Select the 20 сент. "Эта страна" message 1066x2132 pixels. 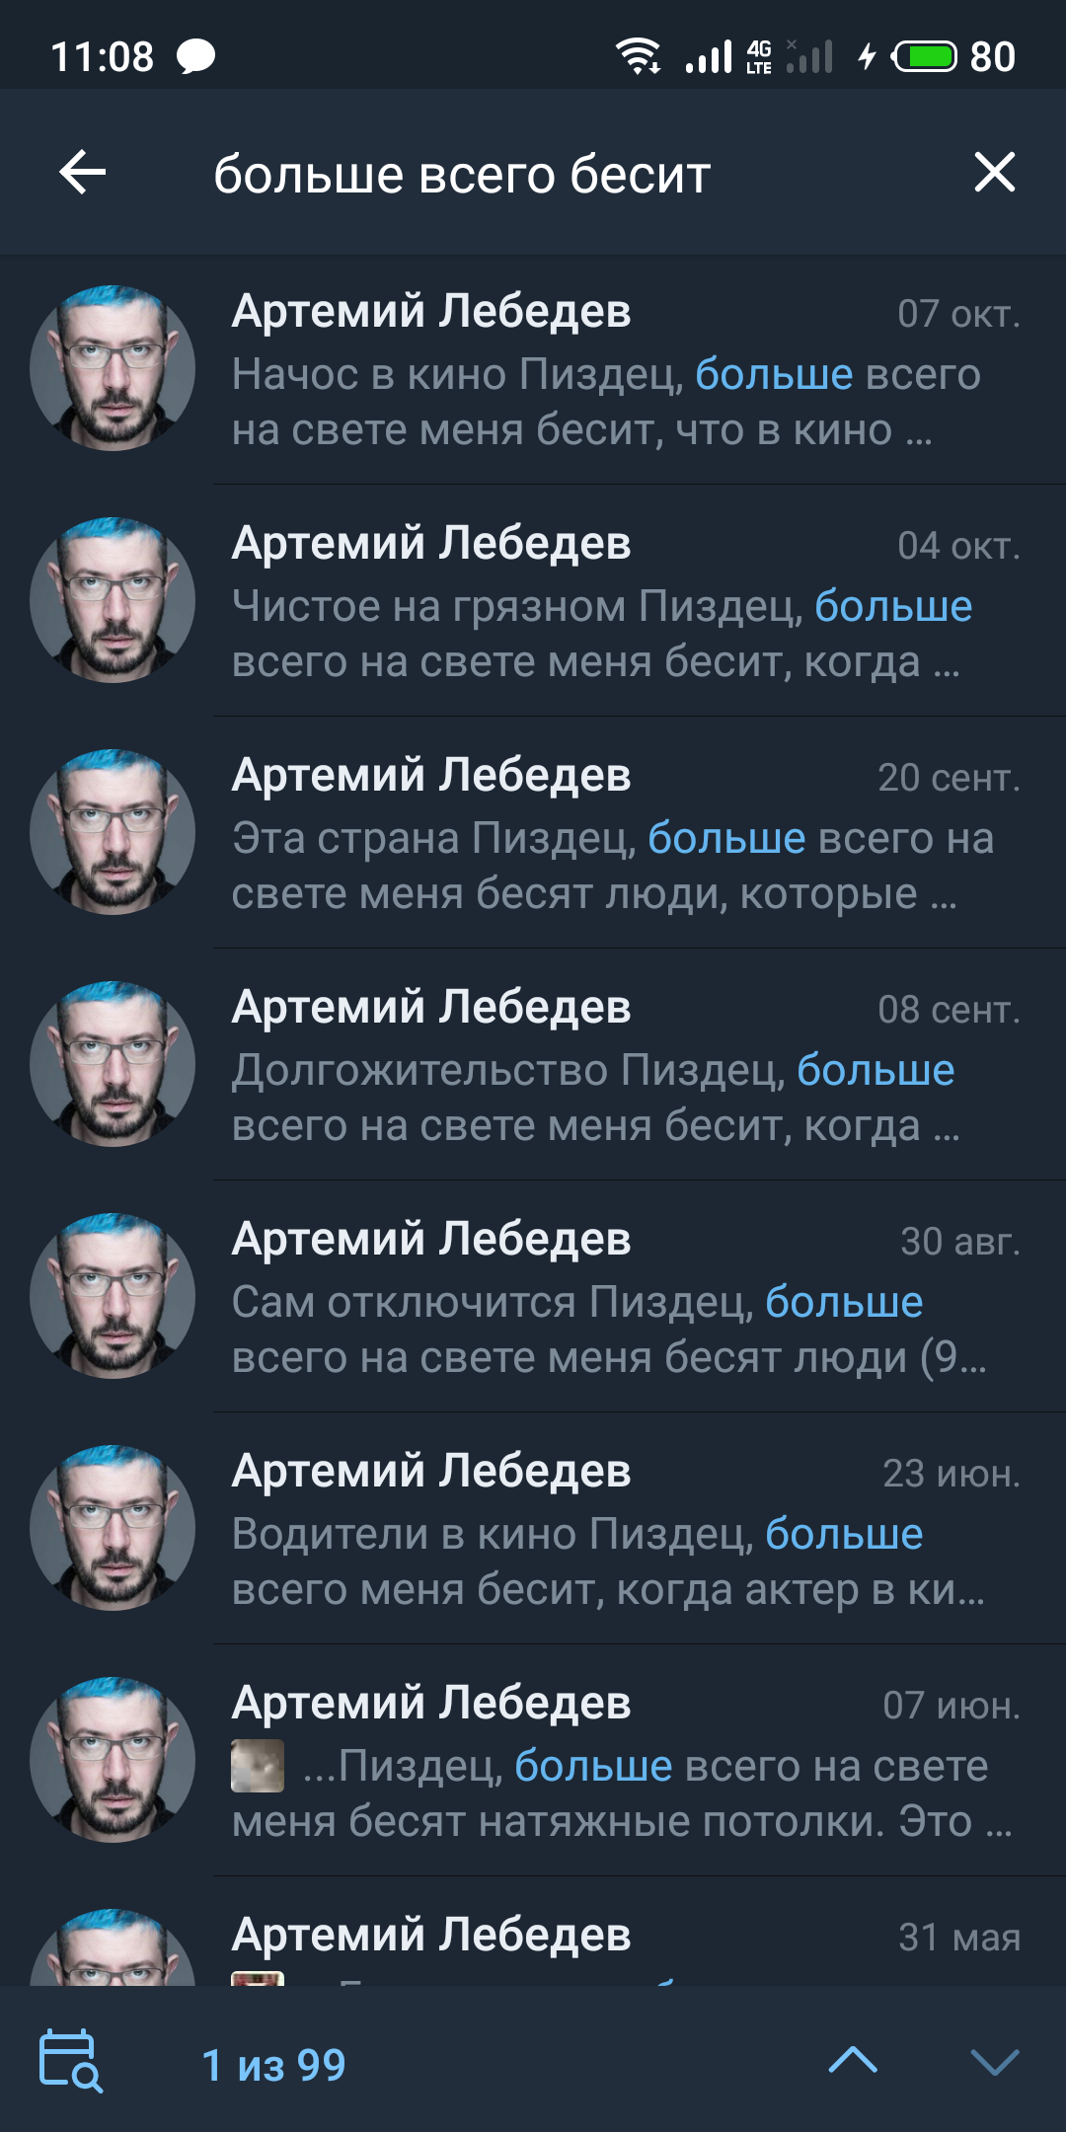tap(533, 833)
